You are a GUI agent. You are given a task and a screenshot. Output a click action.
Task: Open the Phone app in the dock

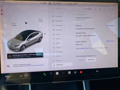coord(45,74)
